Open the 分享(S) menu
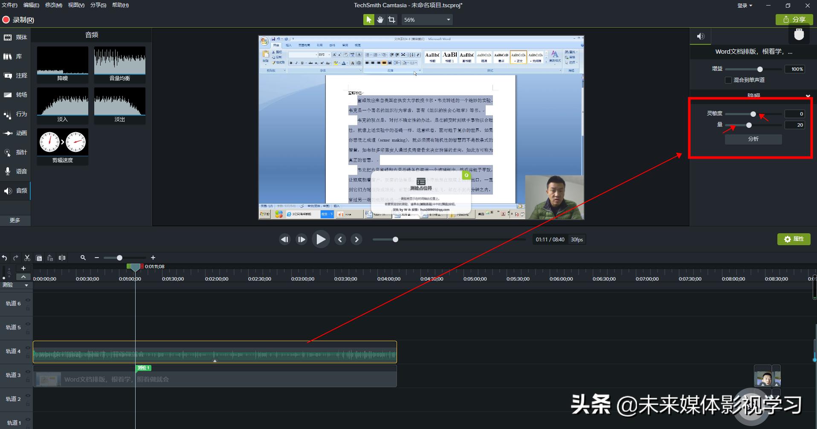Viewport: 817px width, 429px height. click(98, 5)
